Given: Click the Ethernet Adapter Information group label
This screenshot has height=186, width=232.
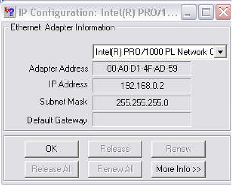Looking at the screenshot, I should (63, 27).
